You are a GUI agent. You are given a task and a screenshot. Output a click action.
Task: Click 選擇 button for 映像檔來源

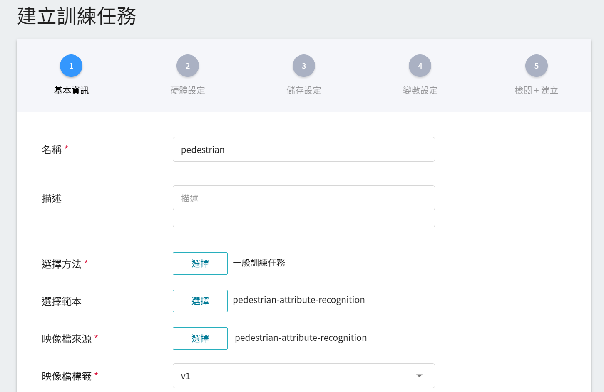tap(200, 338)
